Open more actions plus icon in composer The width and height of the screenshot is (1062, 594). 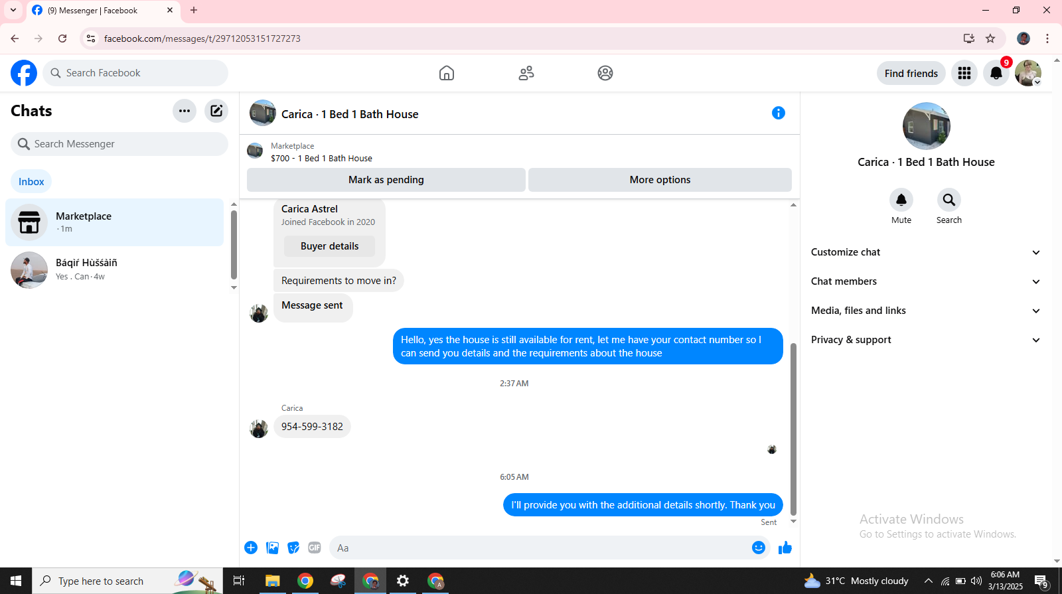251,548
